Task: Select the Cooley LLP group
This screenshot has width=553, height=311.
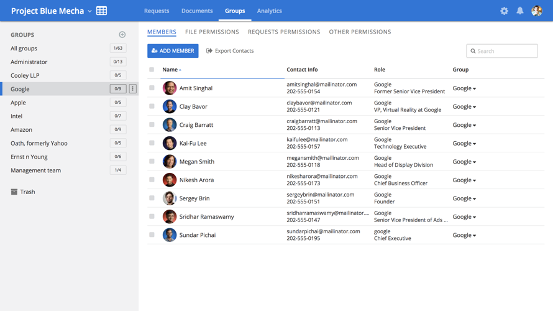Action: [x=25, y=75]
